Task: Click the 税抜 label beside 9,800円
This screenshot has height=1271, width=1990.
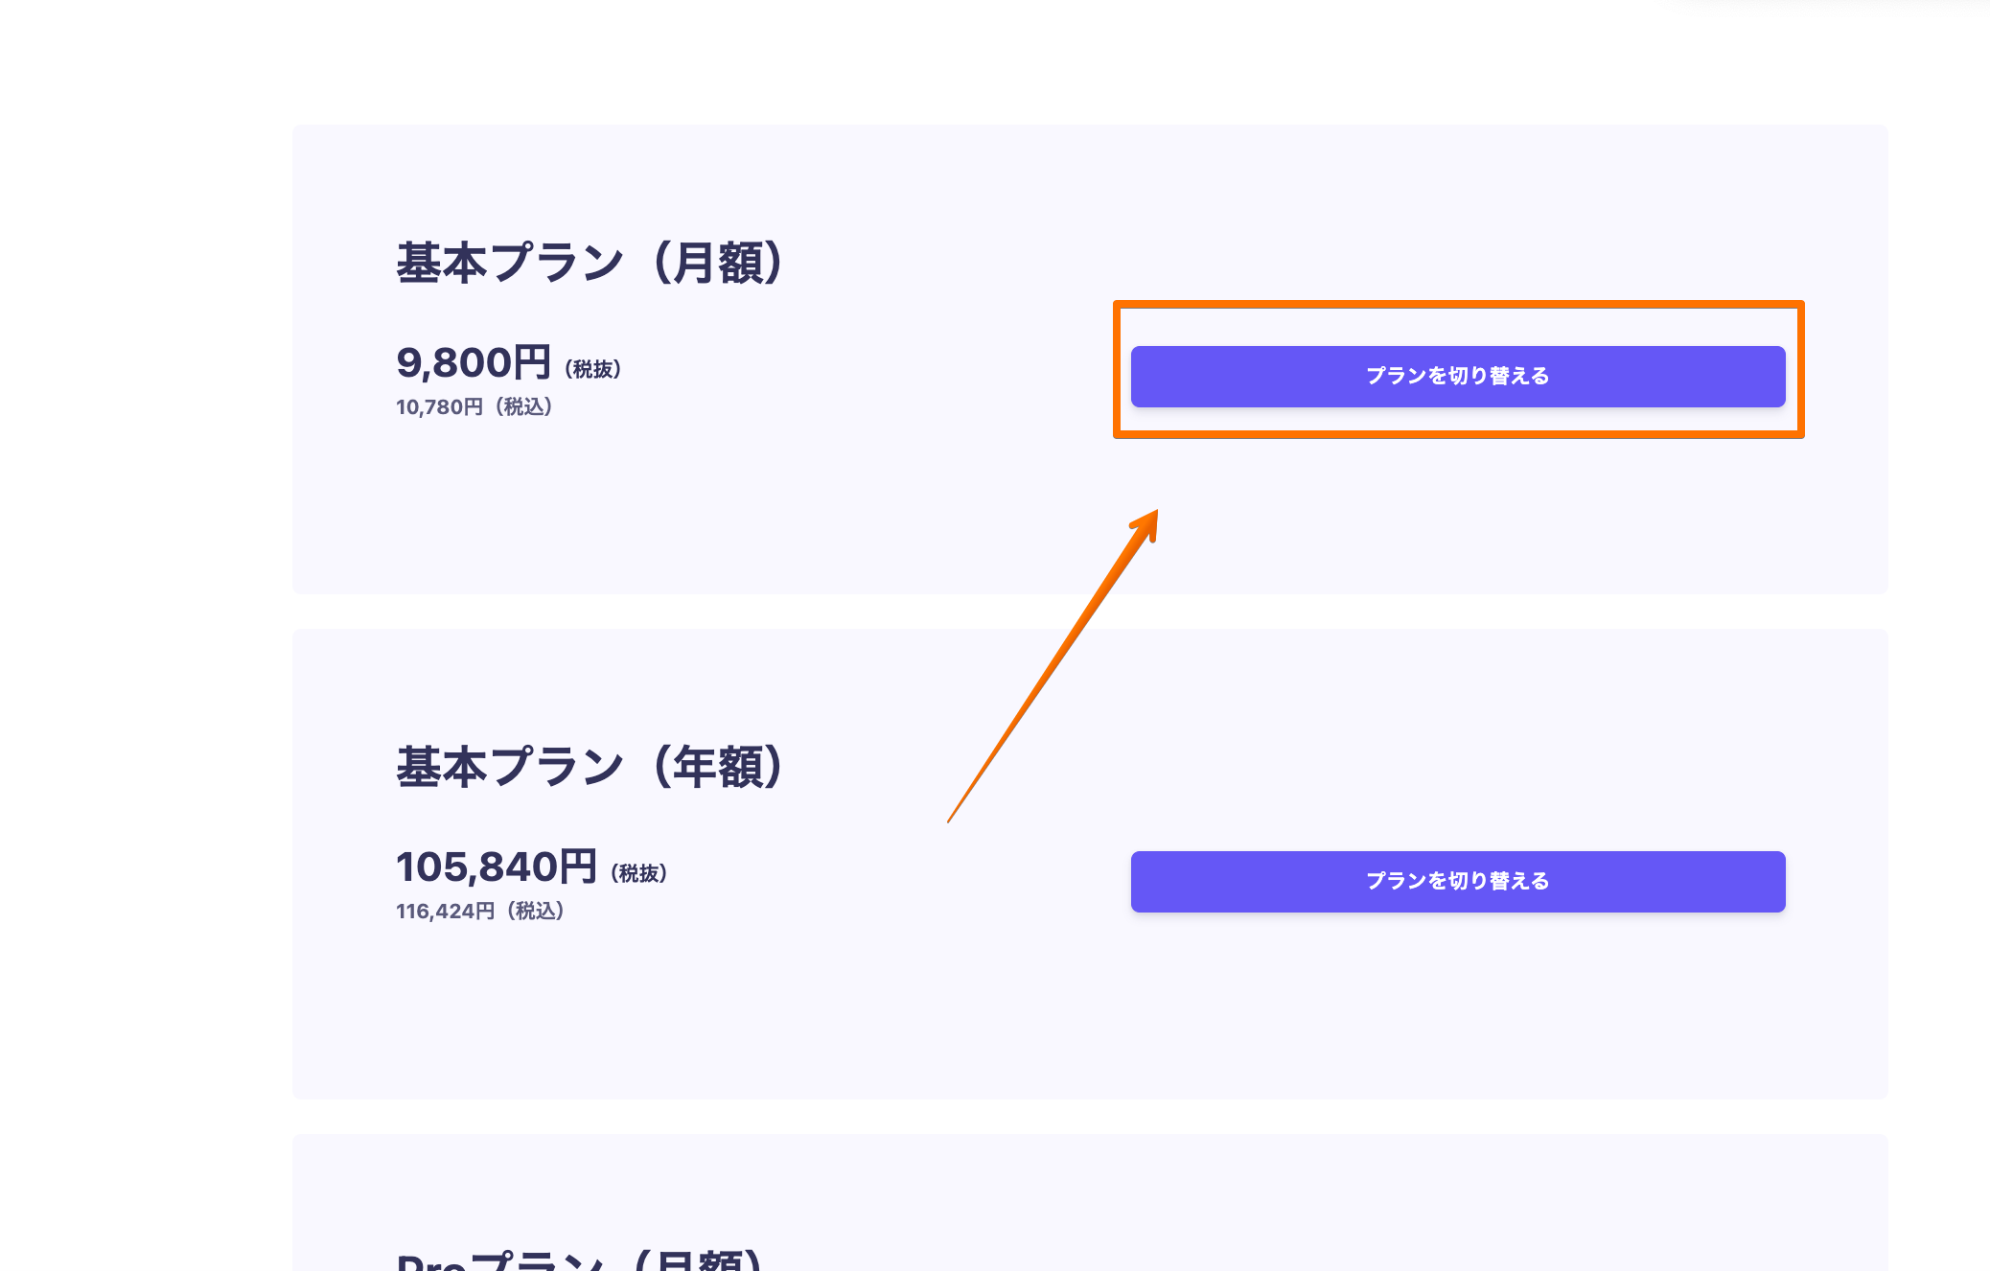Action: point(593,369)
